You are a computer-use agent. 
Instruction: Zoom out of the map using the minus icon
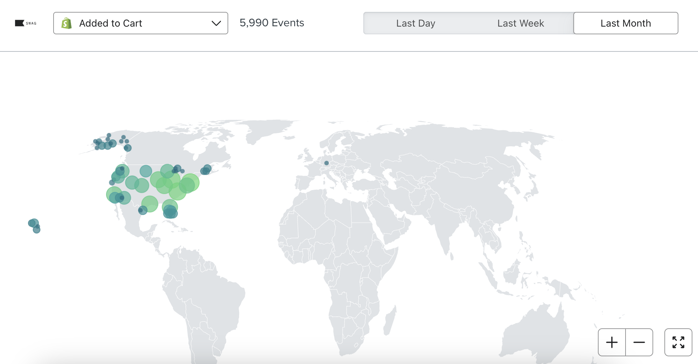point(639,342)
